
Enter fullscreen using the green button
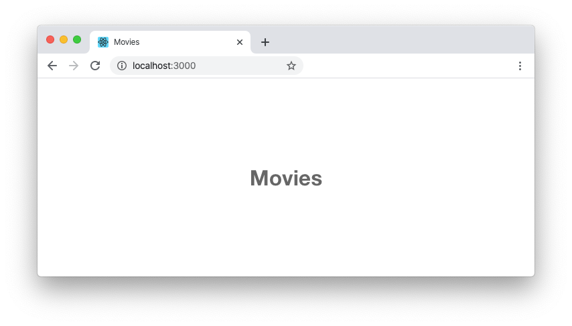(x=77, y=39)
